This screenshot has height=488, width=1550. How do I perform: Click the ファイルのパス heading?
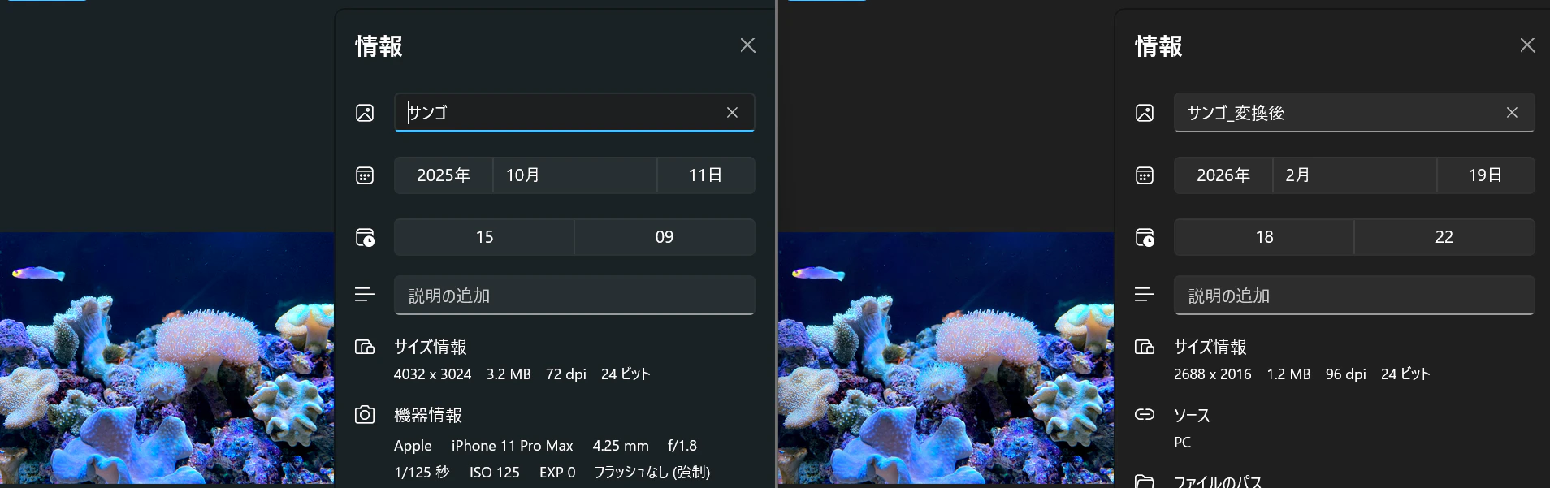1218,482
